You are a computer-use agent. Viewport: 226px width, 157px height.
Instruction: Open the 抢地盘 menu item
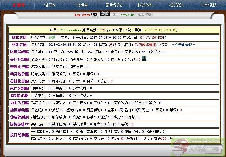82,5
